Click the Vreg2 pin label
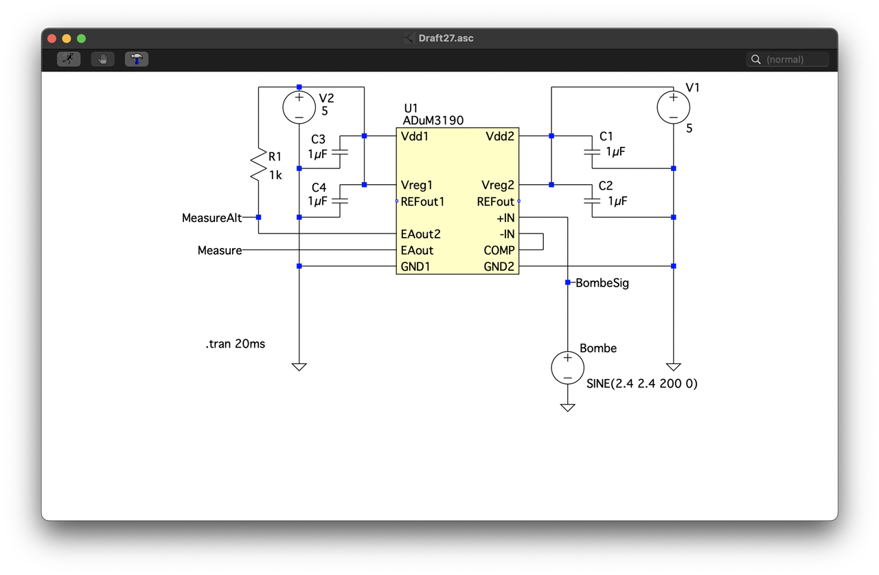Screen dimensions: 879x575 pyautogui.click(x=498, y=185)
